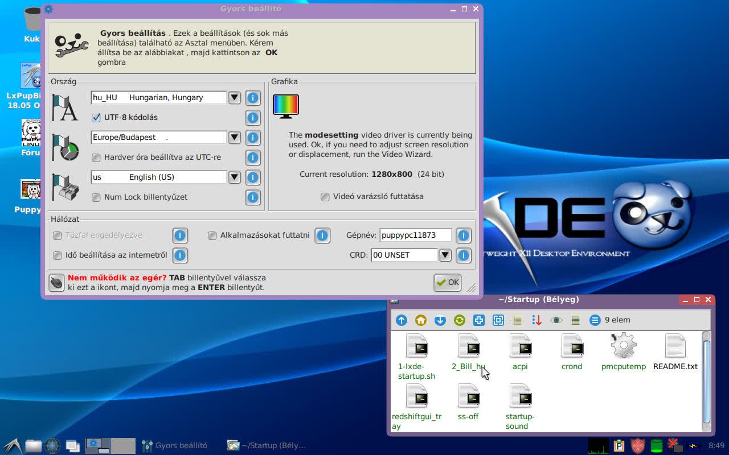The width and height of the screenshot is (729, 455).
Task: Check Videó varázsló futtatása
Action: point(325,197)
